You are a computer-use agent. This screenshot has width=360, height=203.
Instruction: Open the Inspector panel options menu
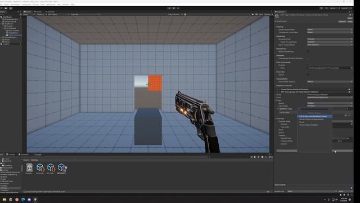coord(352,12)
